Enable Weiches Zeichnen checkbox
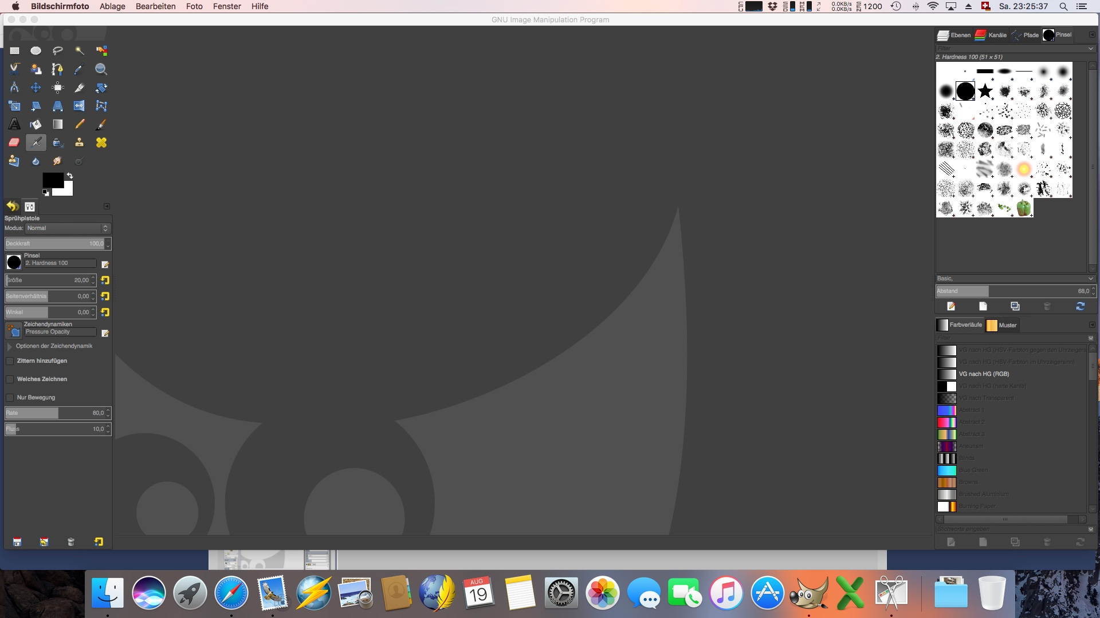The image size is (1100, 618). coord(10,379)
